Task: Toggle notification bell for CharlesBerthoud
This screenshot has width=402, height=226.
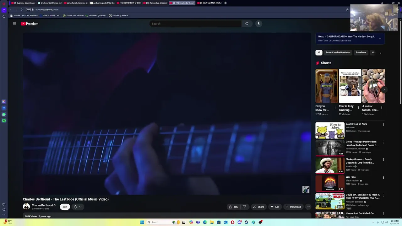Action: click(x=75, y=207)
